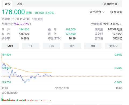Screen dimensions: 129x105
Task: Switch to the A股 tab
Action: tap(20, 4)
